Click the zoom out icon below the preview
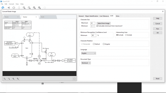166x93 pixels. [9, 79]
